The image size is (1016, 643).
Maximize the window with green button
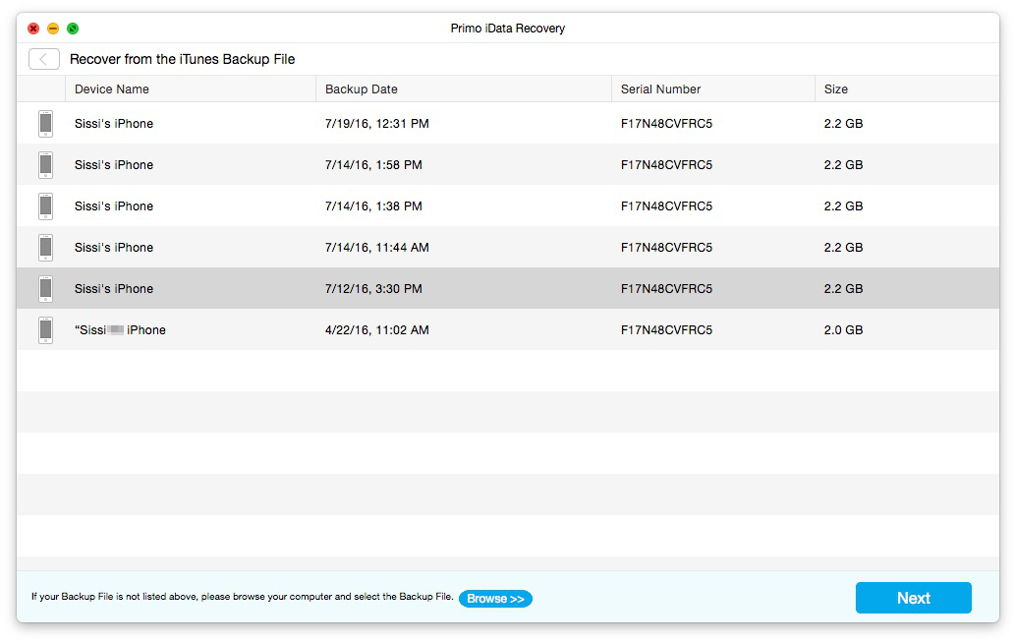(x=73, y=29)
